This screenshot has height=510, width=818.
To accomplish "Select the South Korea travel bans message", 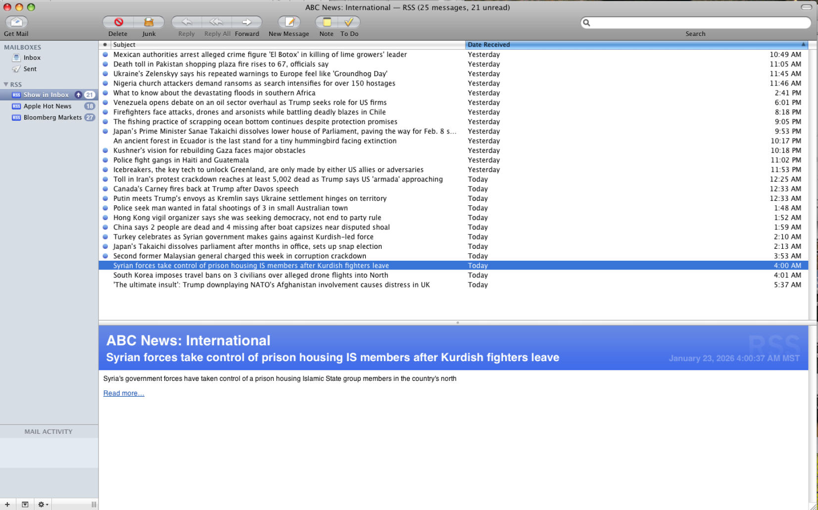I will point(453,276).
